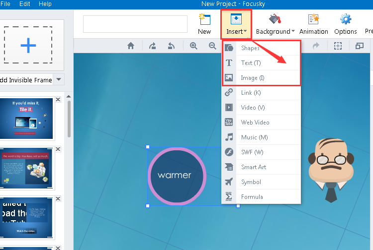Open the Edit menu
Viewport: 373px width, 250px height.
click(x=24, y=4)
